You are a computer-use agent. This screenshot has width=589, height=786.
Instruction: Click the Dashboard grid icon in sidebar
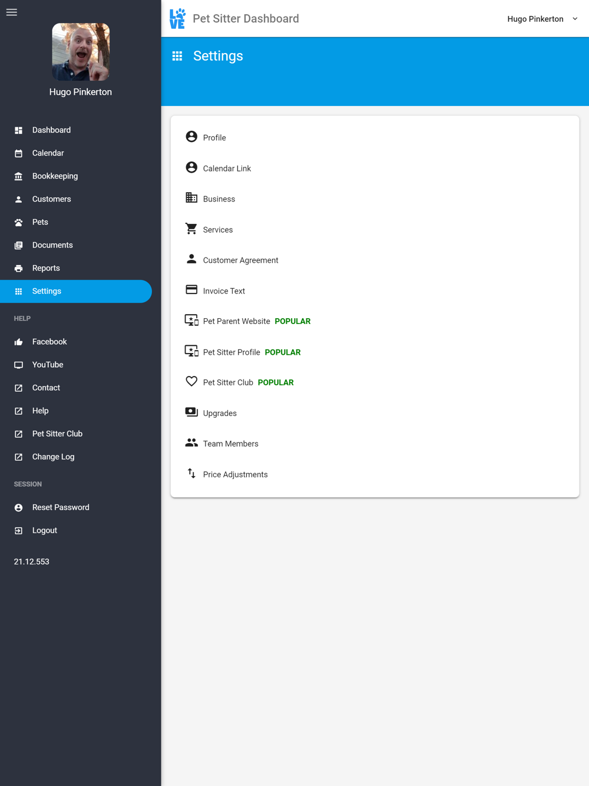19,130
